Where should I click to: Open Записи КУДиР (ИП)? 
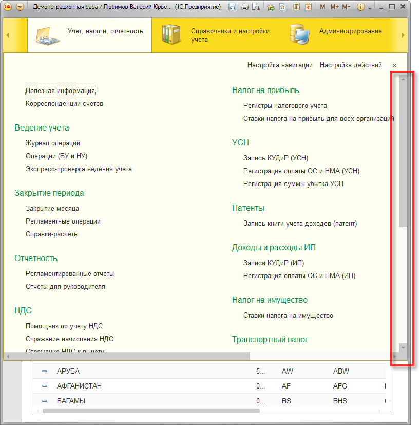click(274, 263)
